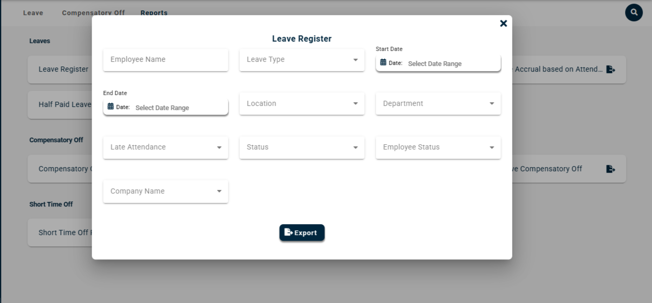Click export icon beside Leave Accrual report
The width and height of the screenshot is (652, 303).
coord(611,70)
